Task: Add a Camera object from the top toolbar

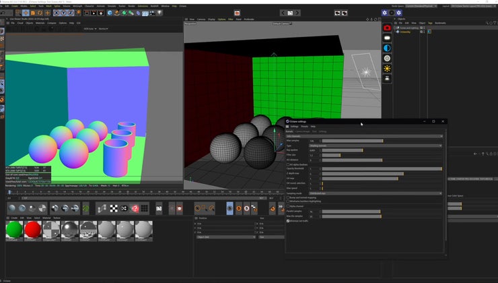Action: pyautogui.click(x=153, y=13)
